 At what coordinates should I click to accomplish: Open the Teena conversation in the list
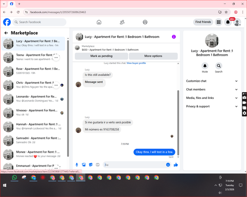click(34, 58)
